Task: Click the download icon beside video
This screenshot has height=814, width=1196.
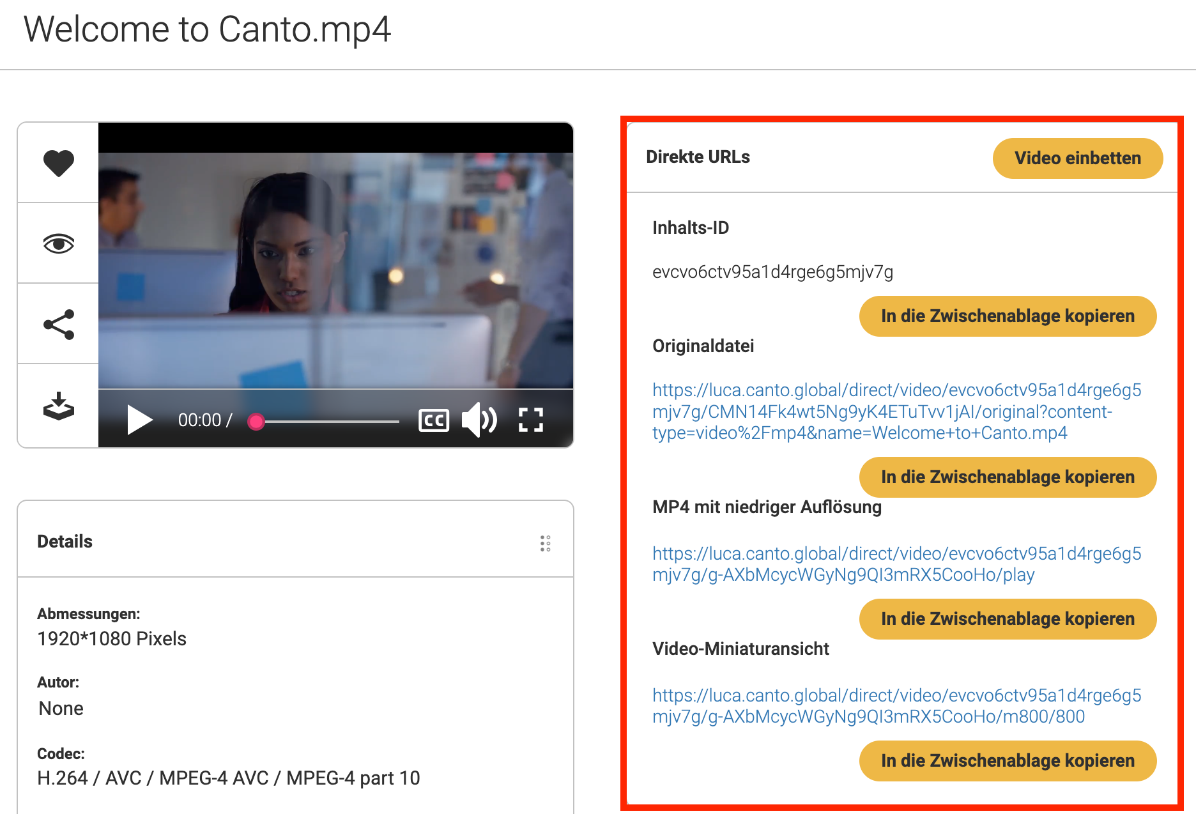Action: [58, 406]
